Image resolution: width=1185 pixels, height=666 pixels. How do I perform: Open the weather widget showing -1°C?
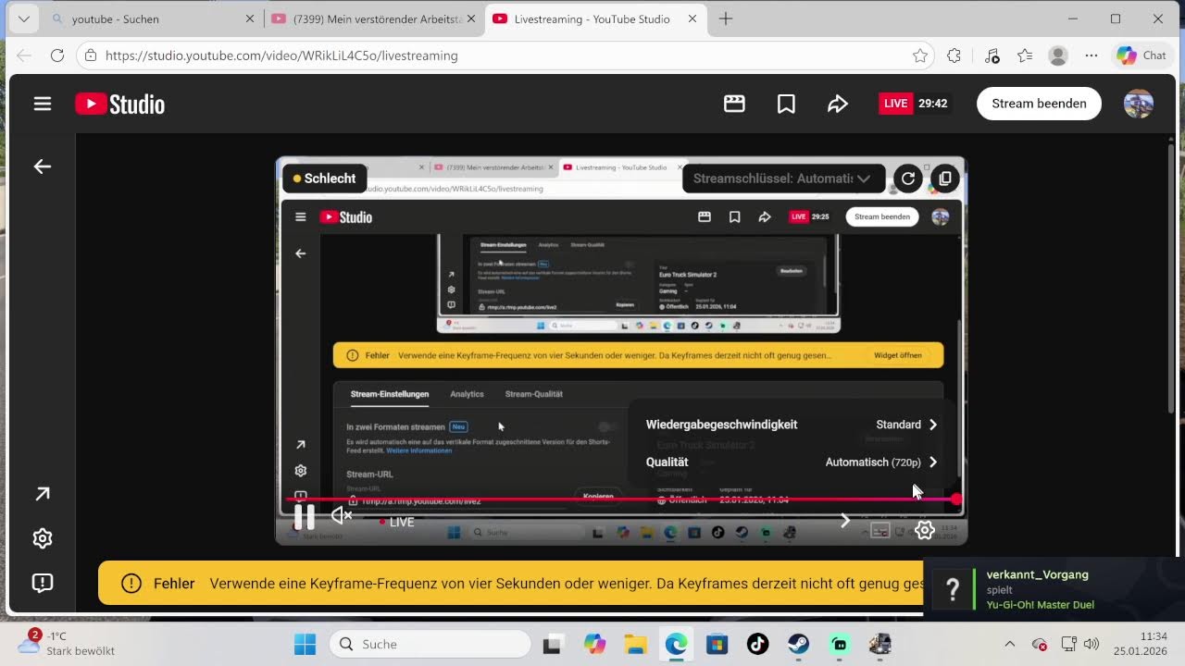click(x=67, y=643)
